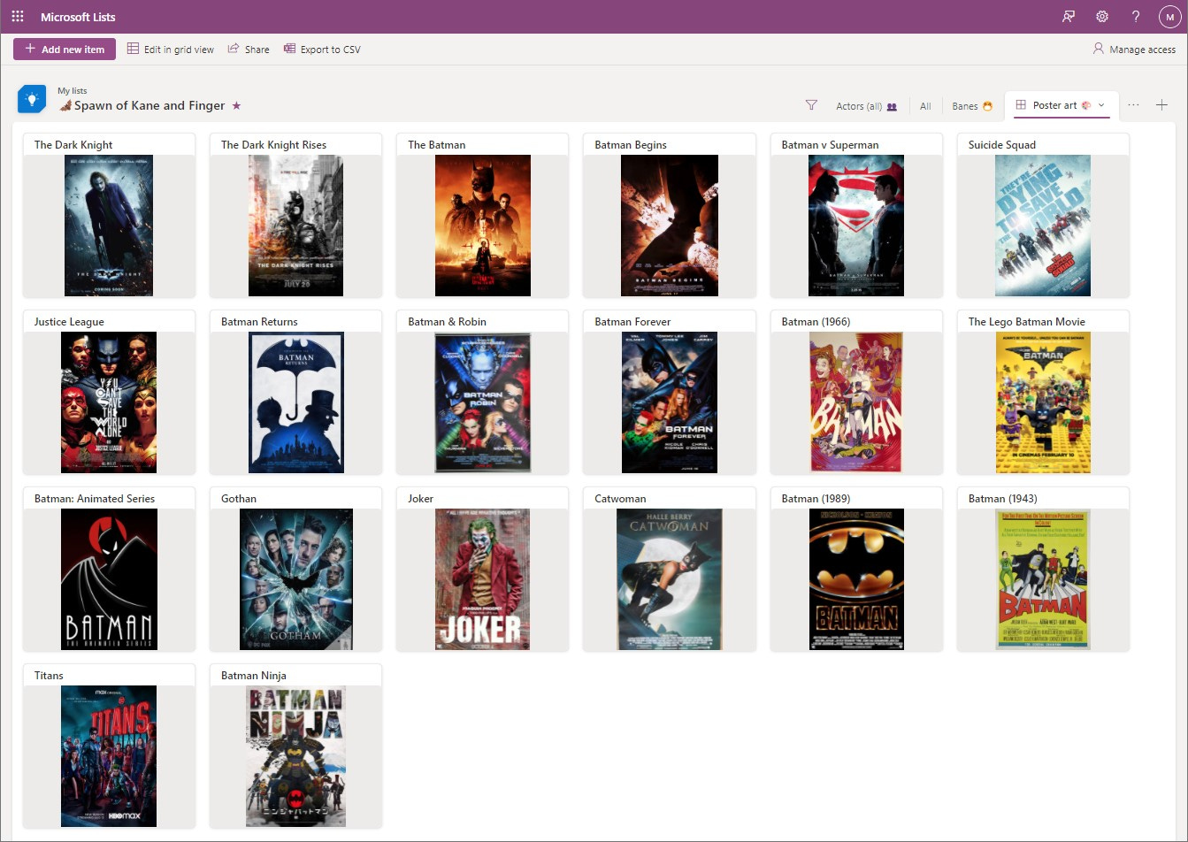Open the Batman Returns poster
The height and width of the screenshot is (842, 1188).
tap(296, 402)
